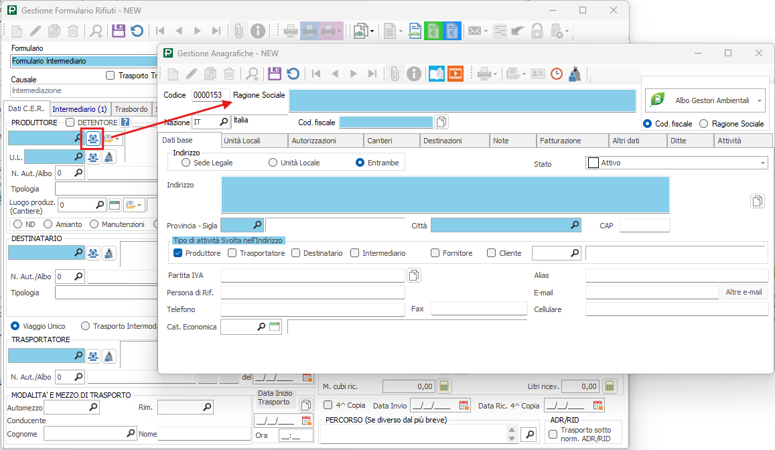Open the Stato dropdown showing Attivo
Viewport: 775px width, 450px height.
coord(763,163)
